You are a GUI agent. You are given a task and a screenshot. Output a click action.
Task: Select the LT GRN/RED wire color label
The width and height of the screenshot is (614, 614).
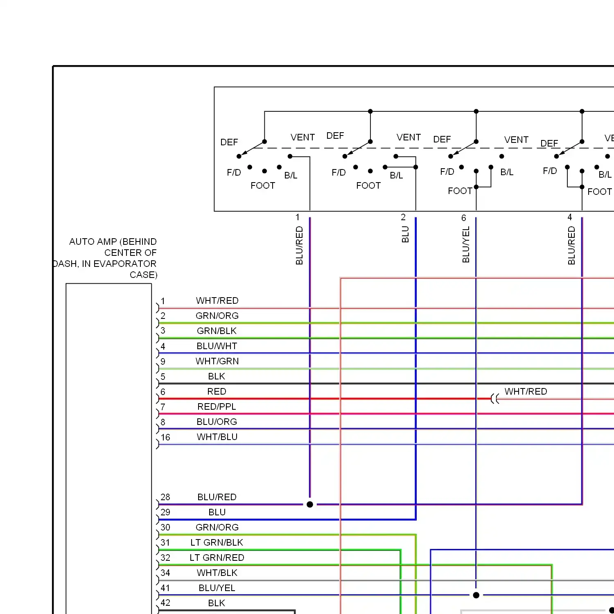(217, 558)
